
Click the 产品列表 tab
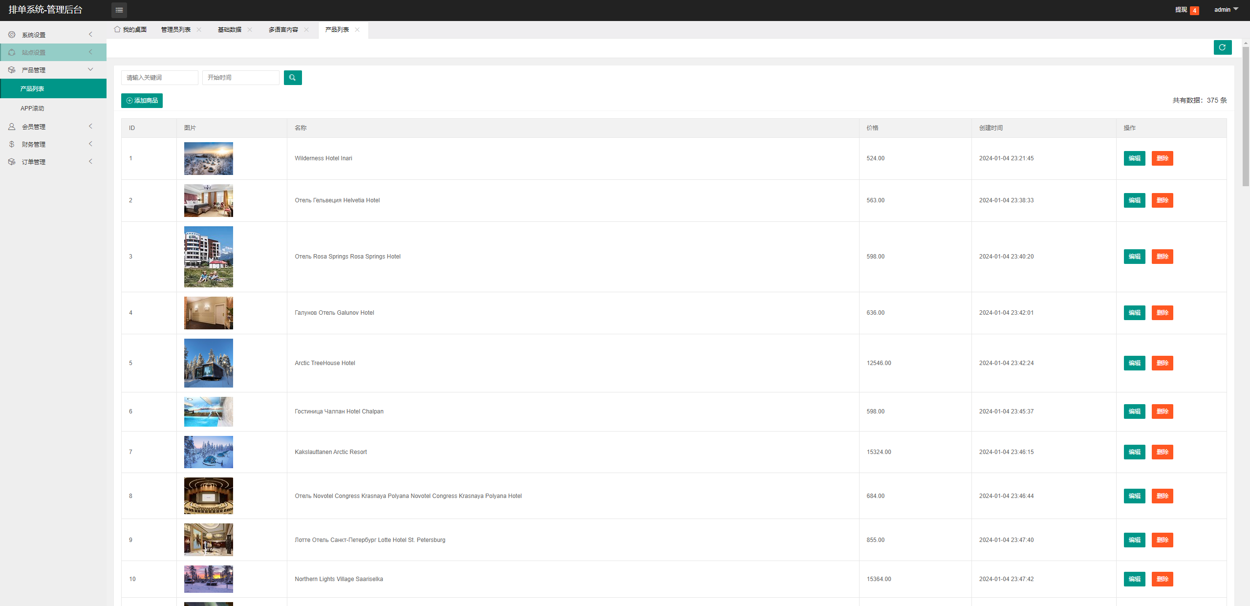336,29
